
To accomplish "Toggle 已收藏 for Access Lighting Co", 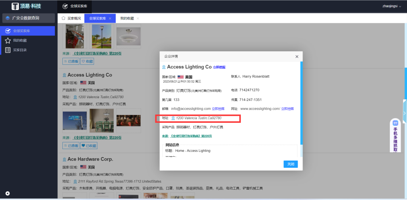I will [89, 146].
